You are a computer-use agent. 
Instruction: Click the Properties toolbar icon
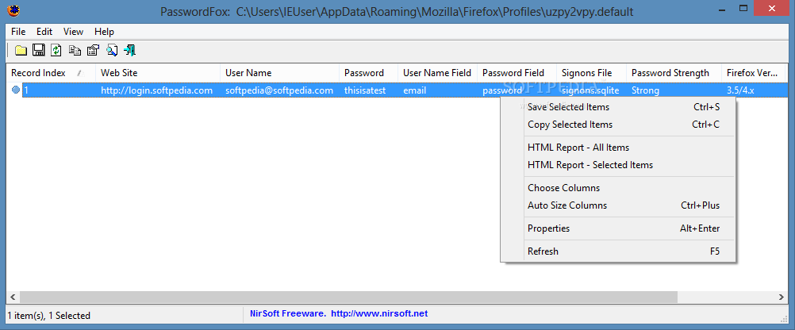click(94, 50)
